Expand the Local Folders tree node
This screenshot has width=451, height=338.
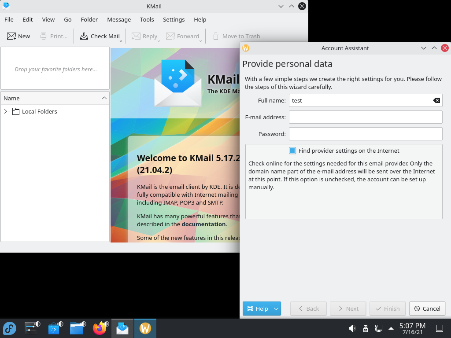pyautogui.click(x=5, y=111)
